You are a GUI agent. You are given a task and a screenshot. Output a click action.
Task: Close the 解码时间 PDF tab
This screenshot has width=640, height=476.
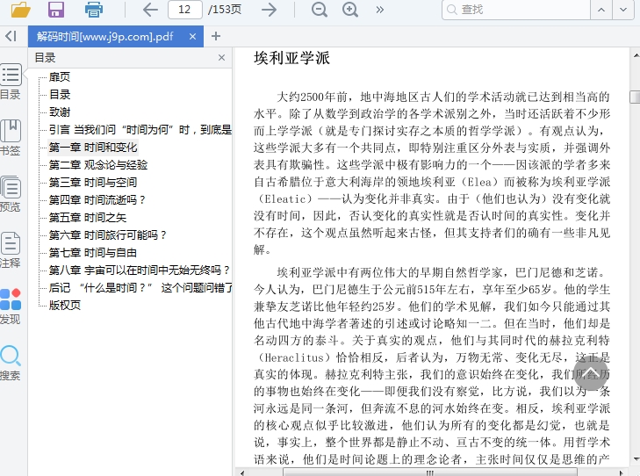(192, 37)
